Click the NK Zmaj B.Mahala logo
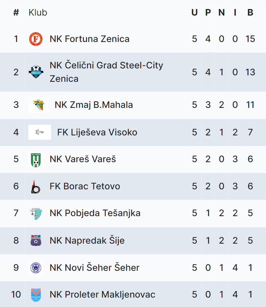The width and height of the screenshot is (266, 307). point(38,105)
